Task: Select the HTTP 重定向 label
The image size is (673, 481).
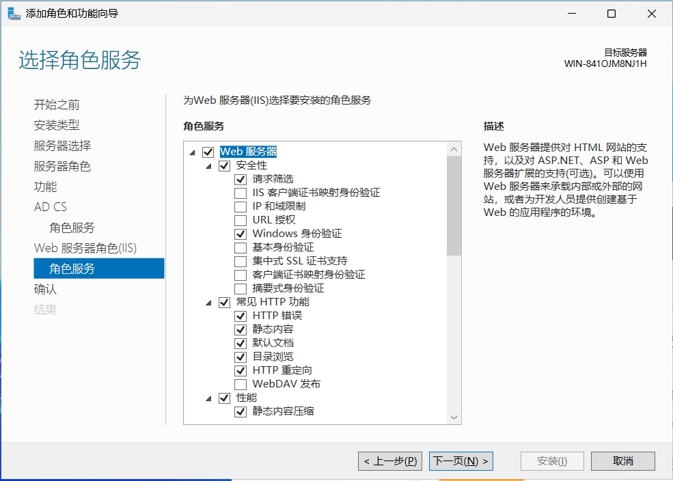Action: [282, 370]
